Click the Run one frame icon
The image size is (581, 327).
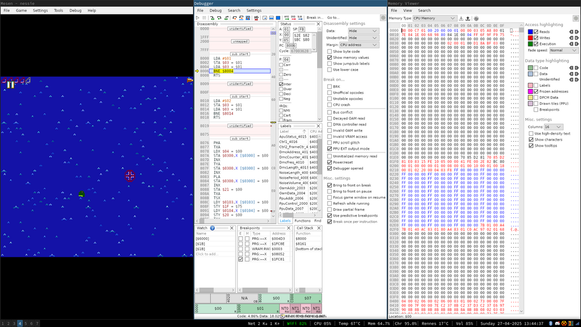[278, 18]
